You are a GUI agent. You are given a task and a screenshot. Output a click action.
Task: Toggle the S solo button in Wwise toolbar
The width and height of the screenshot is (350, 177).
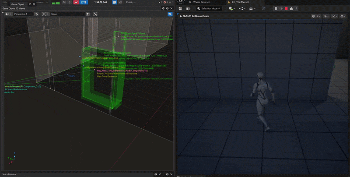(70, 2)
